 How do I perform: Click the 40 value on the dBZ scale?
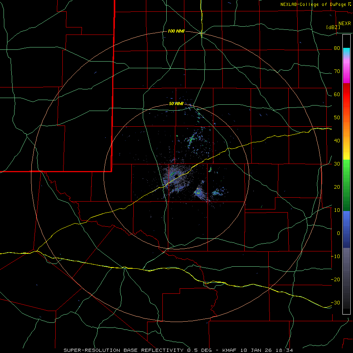337,141
